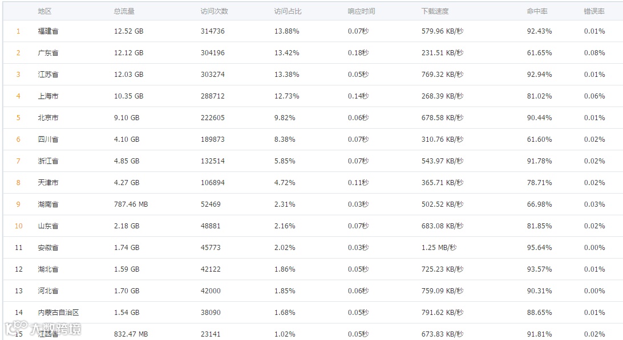
Task: Click the 下载速度 column header
Action: click(x=435, y=11)
